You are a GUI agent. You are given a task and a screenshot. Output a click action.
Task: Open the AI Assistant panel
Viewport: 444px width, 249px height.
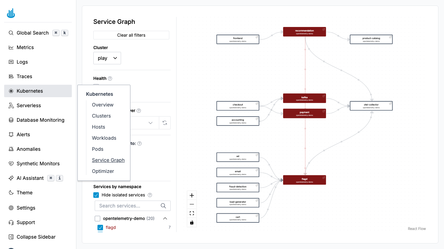click(31, 178)
